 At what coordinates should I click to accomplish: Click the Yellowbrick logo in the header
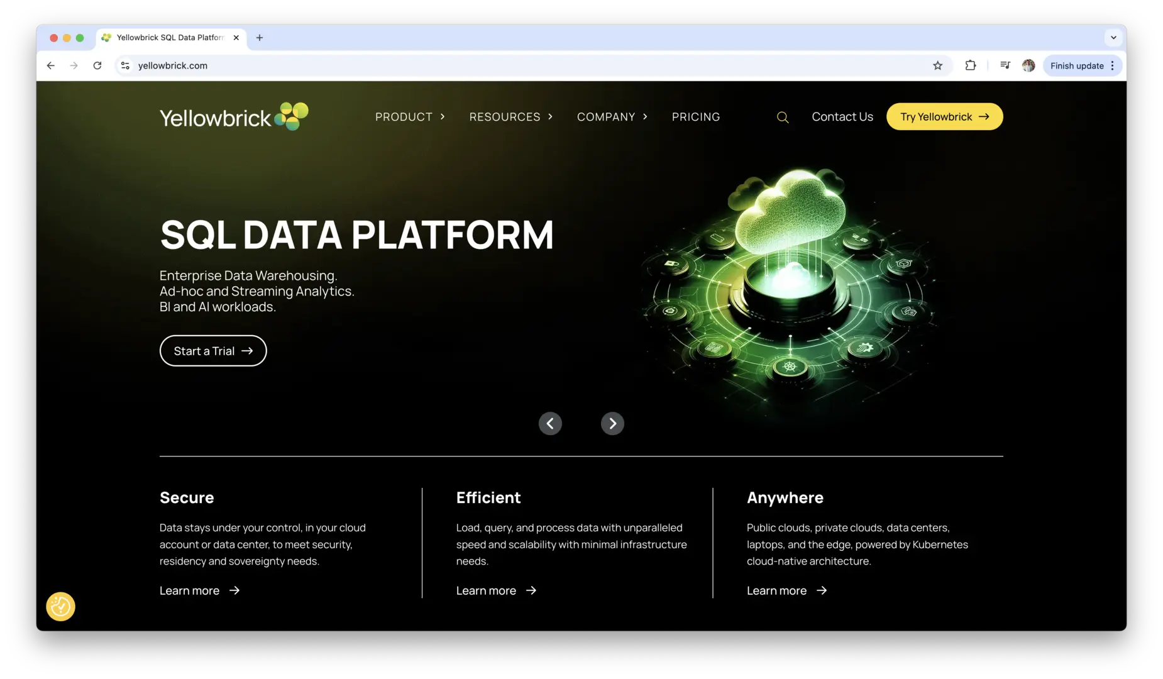[x=233, y=116]
